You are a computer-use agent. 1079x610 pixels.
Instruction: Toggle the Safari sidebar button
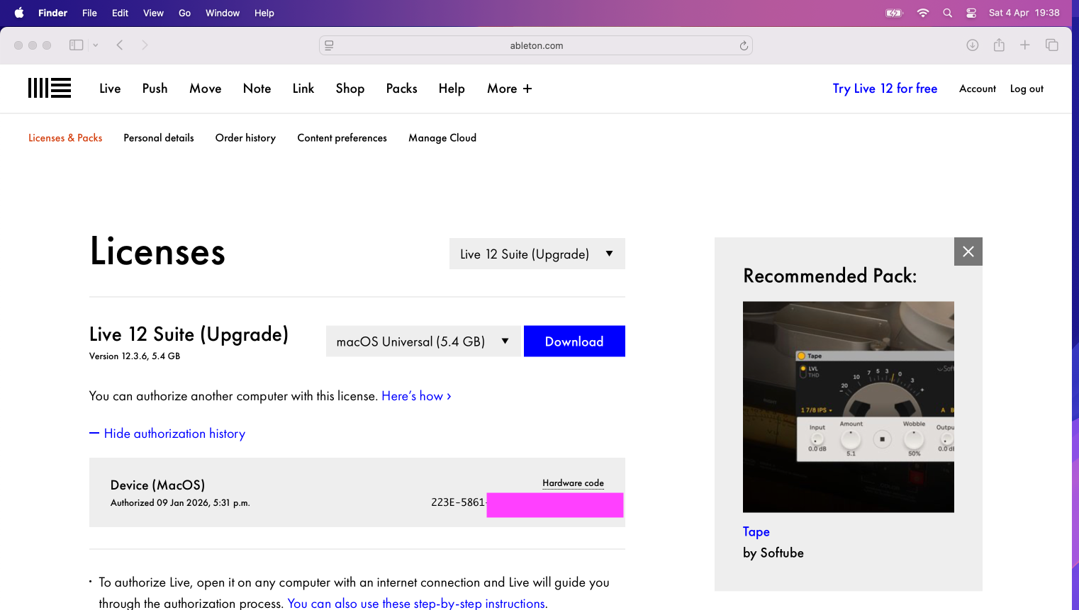click(76, 45)
